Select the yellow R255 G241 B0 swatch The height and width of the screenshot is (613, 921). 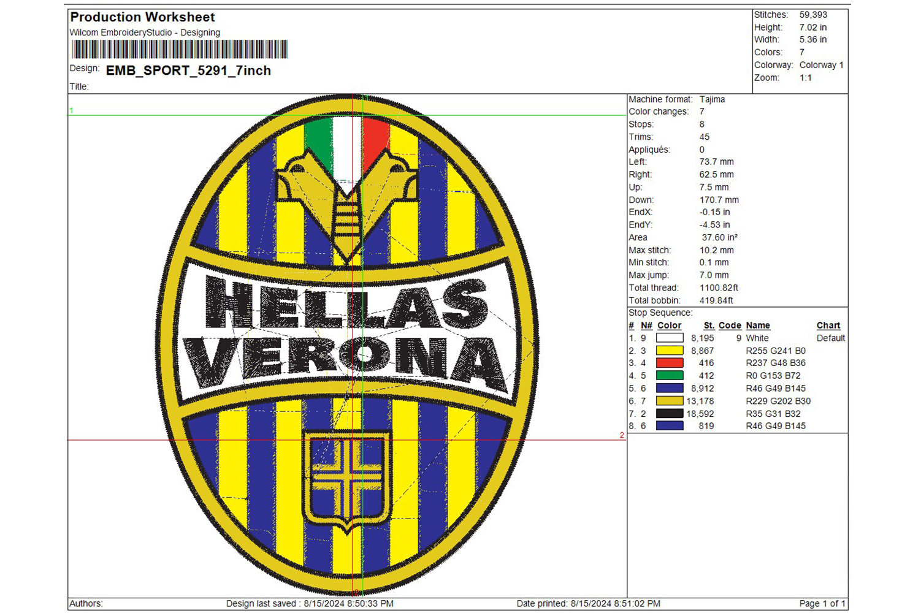[x=670, y=351]
